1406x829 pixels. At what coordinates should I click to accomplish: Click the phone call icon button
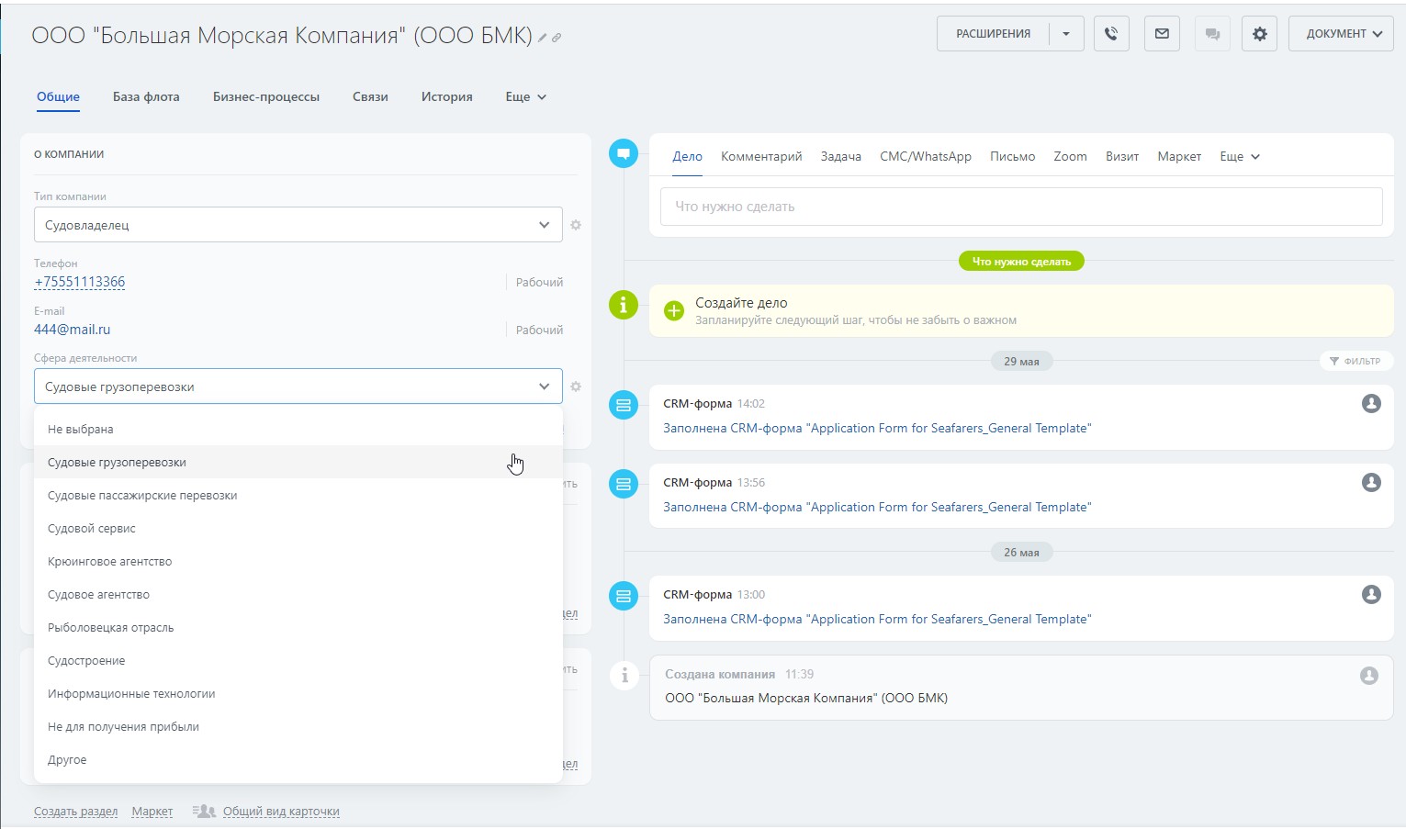coord(1111,34)
